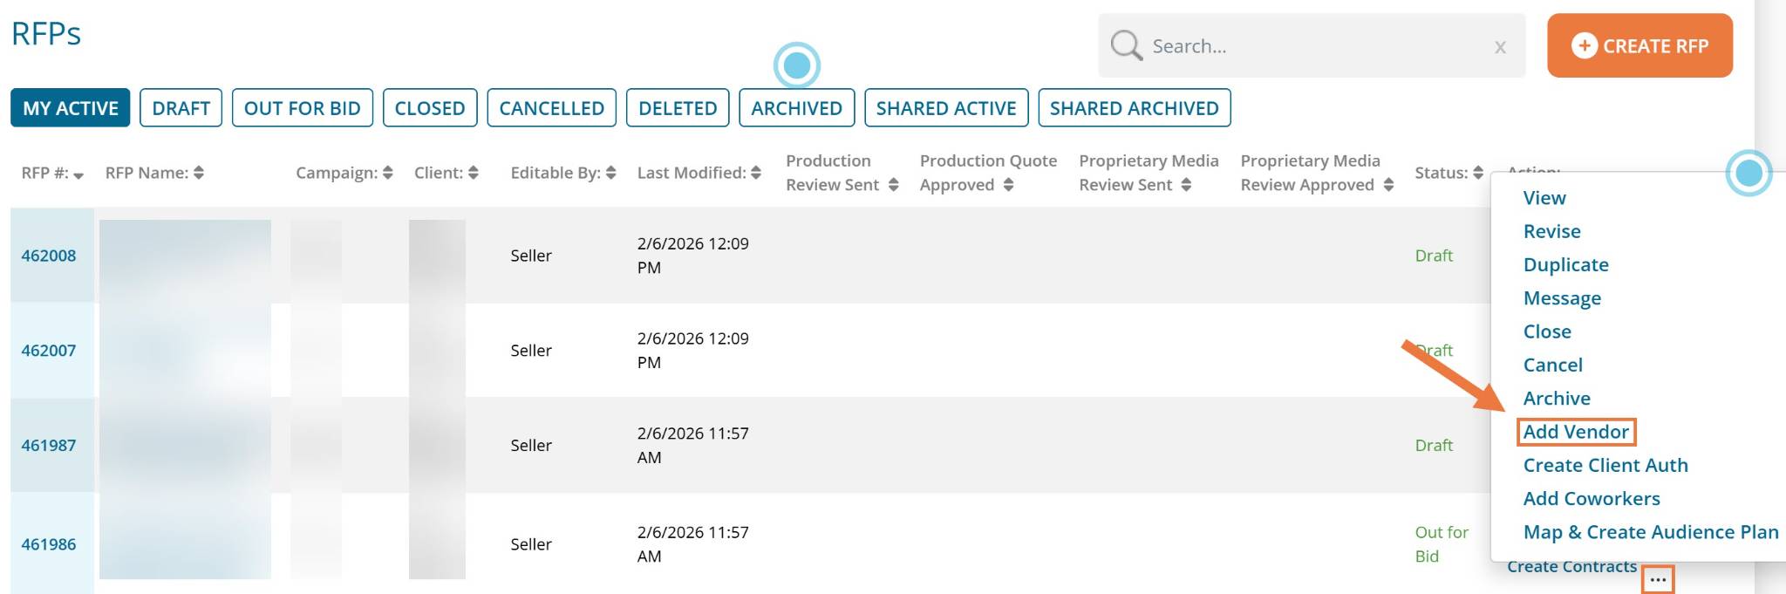The width and height of the screenshot is (1786, 594).
Task: Open RFP number 462008 link
Action: pos(49,256)
